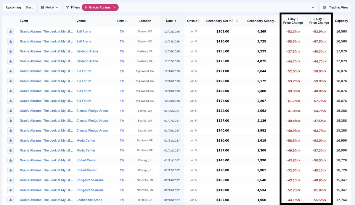Open chart icon for Chicago 02/12/2027 row
Image resolution: width=355 pixels, height=205 pixels.
(10, 170)
